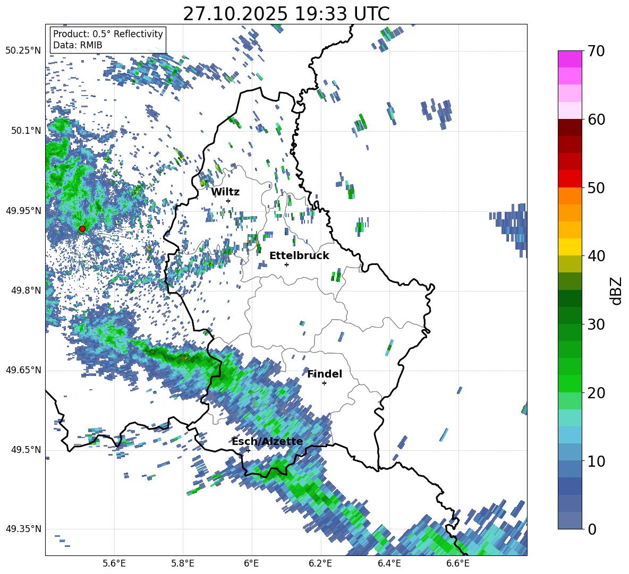This screenshot has width=629, height=574.
Task: Click the 50.25°N latitude label
Action: pos(23,50)
